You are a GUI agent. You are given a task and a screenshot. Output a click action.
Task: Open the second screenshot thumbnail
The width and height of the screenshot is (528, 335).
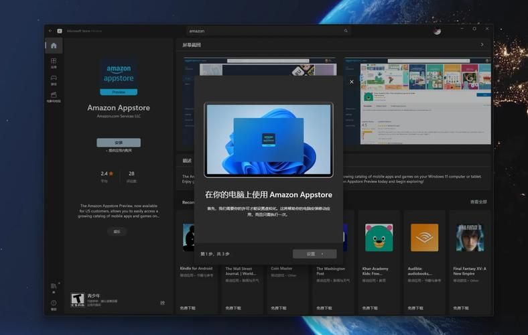pos(417,101)
